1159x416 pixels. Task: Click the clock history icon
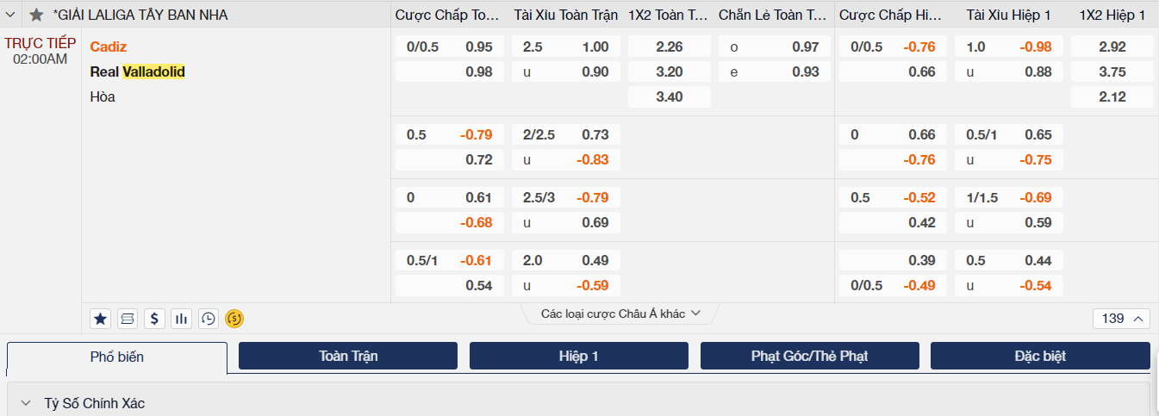(x=208, y=319)
